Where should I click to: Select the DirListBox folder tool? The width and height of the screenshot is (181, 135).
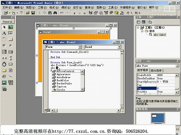(4, 70)
